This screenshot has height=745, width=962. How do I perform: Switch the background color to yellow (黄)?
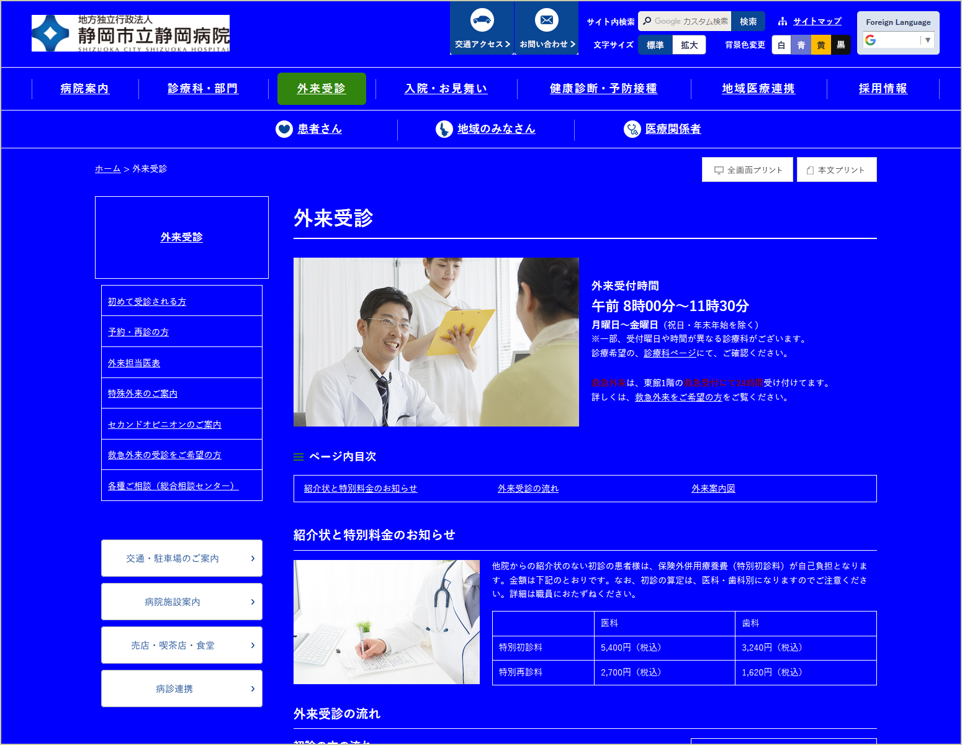[821, 45]
